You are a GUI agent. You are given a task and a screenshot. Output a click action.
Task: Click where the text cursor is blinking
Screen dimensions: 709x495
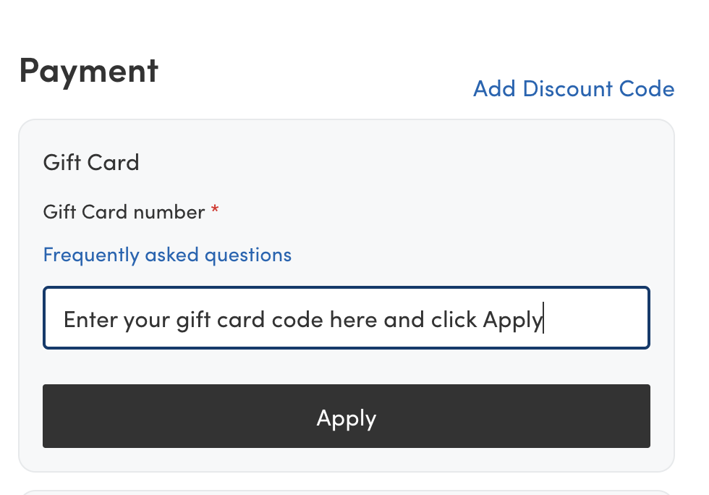(544, 318)
